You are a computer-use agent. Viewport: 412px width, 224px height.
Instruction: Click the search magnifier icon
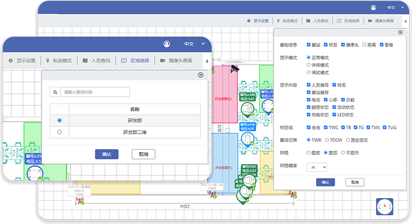pyautogui.click(x=55, y=92)
